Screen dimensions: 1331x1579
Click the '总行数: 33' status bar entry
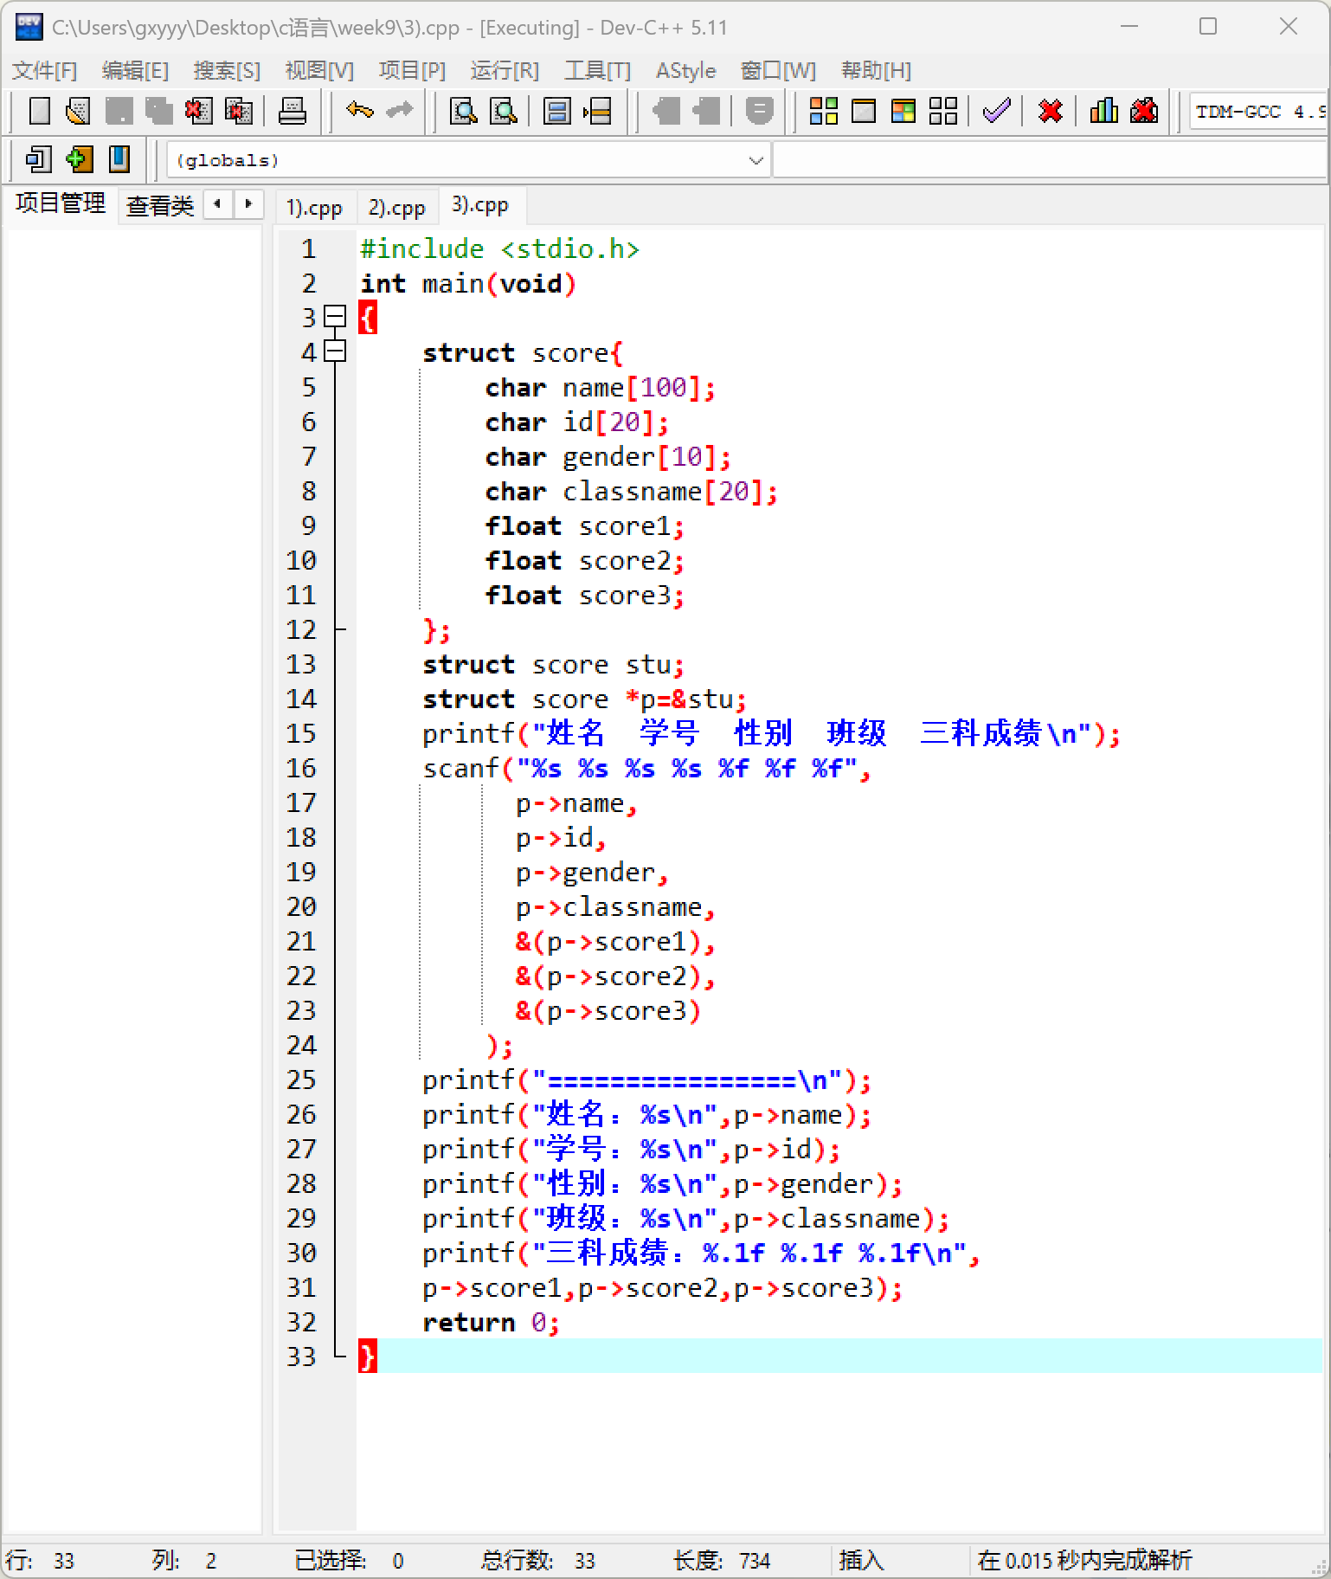click(537, 1561)
